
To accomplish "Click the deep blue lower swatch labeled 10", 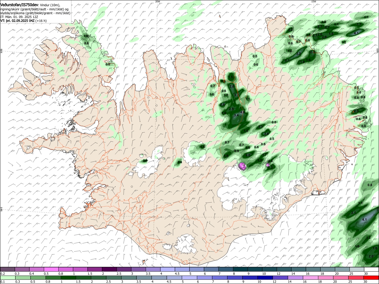I will (x=265, y=277).
